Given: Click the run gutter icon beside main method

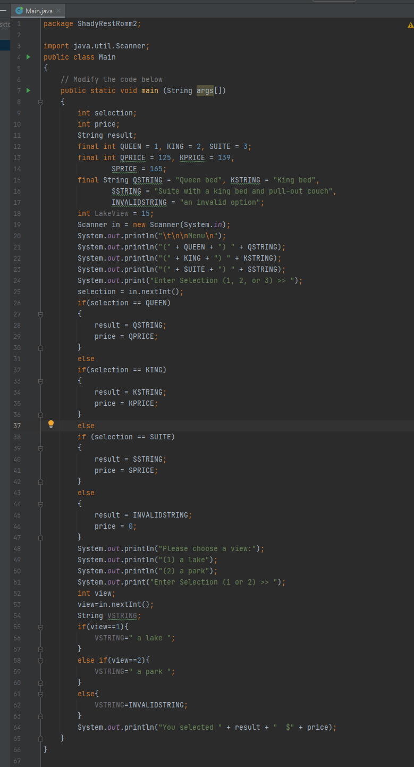Looking at the screenshot, I should (29, 90).
